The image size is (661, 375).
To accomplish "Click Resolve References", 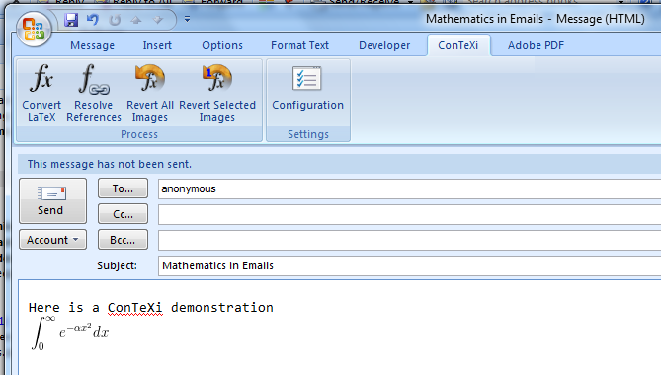I will point(94,93).
